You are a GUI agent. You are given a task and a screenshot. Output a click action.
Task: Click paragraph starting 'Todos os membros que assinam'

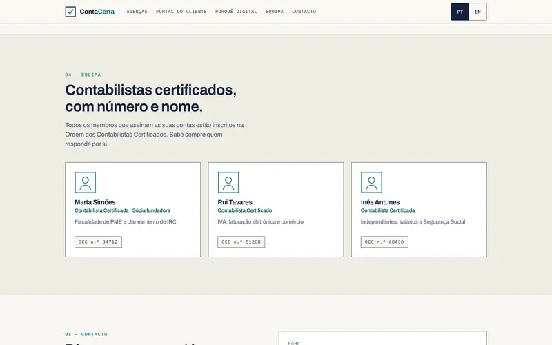154,135
